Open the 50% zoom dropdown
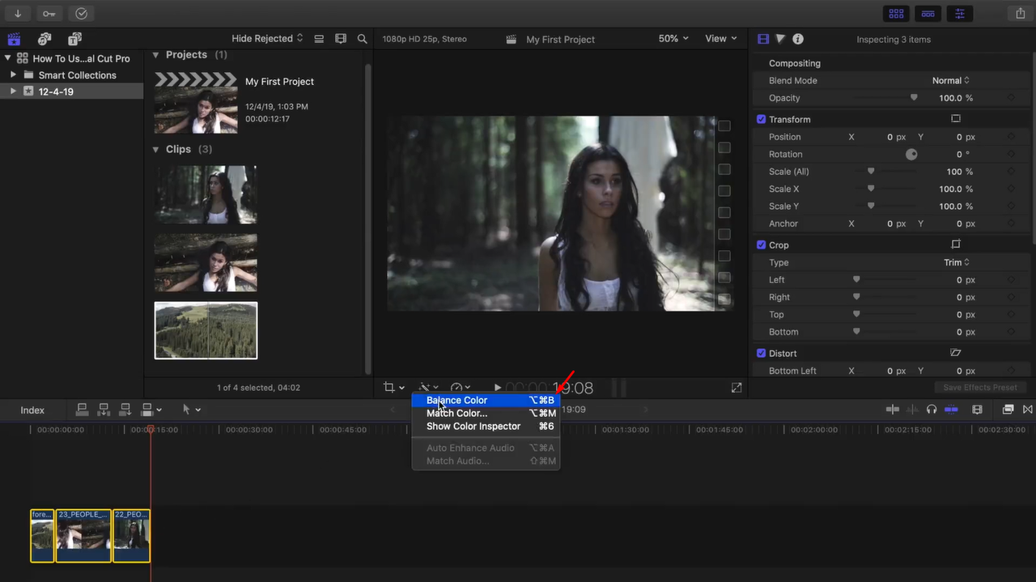 (x=673, y=39)
